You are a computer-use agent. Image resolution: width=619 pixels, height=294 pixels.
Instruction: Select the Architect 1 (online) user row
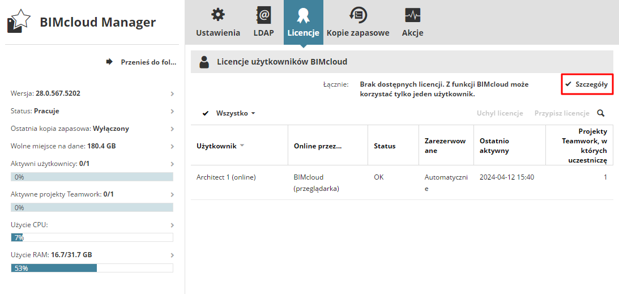[226, 177]
